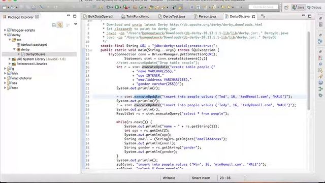
Task: Collapse the src folder node
Action: [10, 40]
